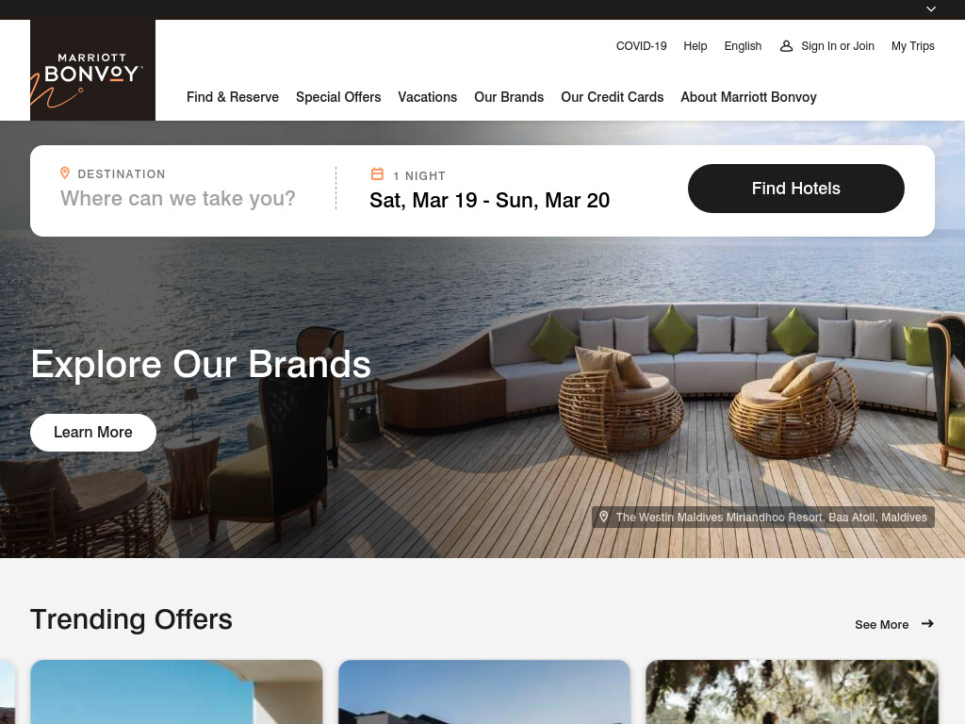
Task: Click the Find Hotels button
Action: pos(796,189)
